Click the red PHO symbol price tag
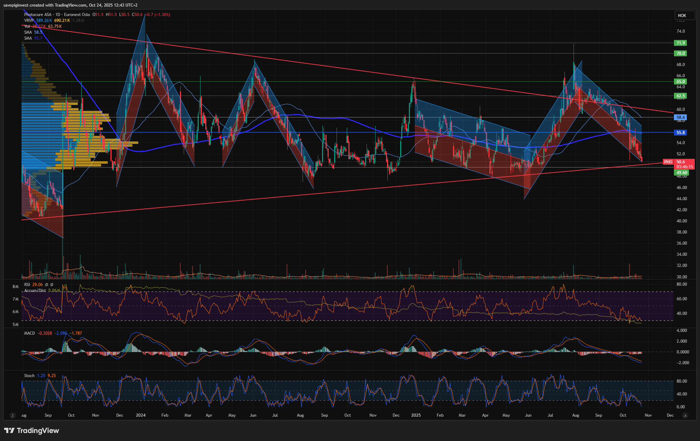 [x=668, y=162]
